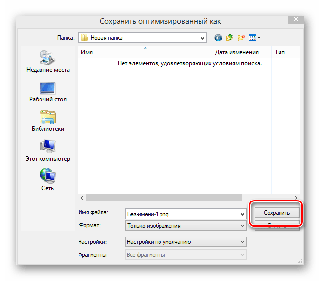This screenshot has width=320, height=281.
Task: Open Недавние места in the sidebar
Action: click(x=47, y=61)
